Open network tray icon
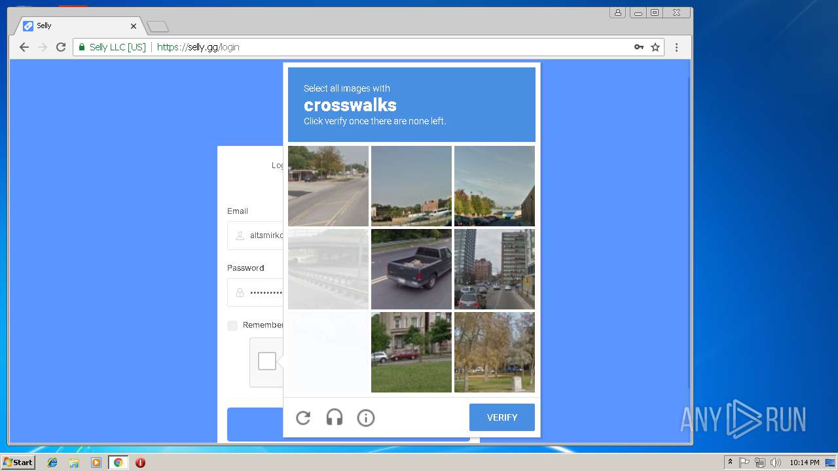 click(760, 462)
